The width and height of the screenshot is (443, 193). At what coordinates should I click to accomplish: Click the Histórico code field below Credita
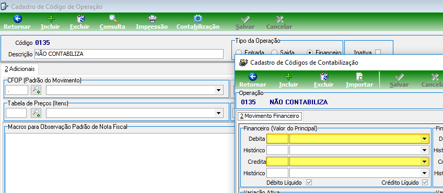(x=277, y=173)
